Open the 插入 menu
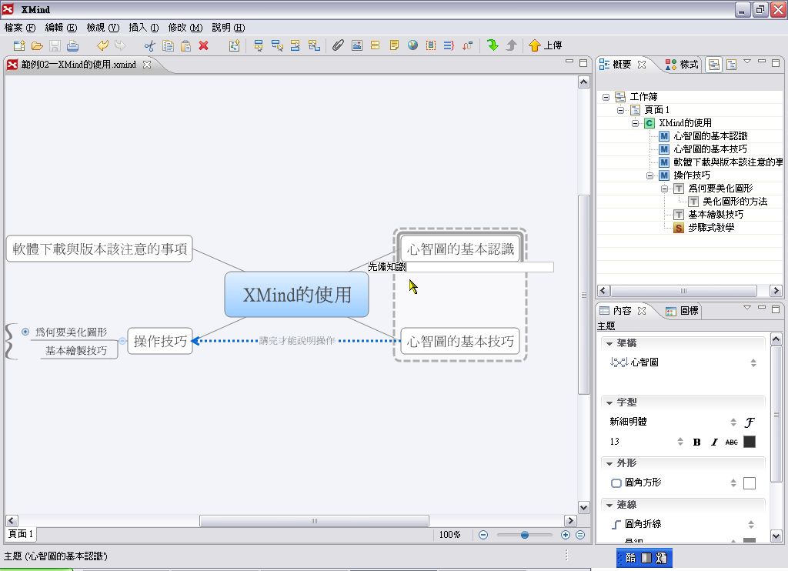 pos(144,28)
